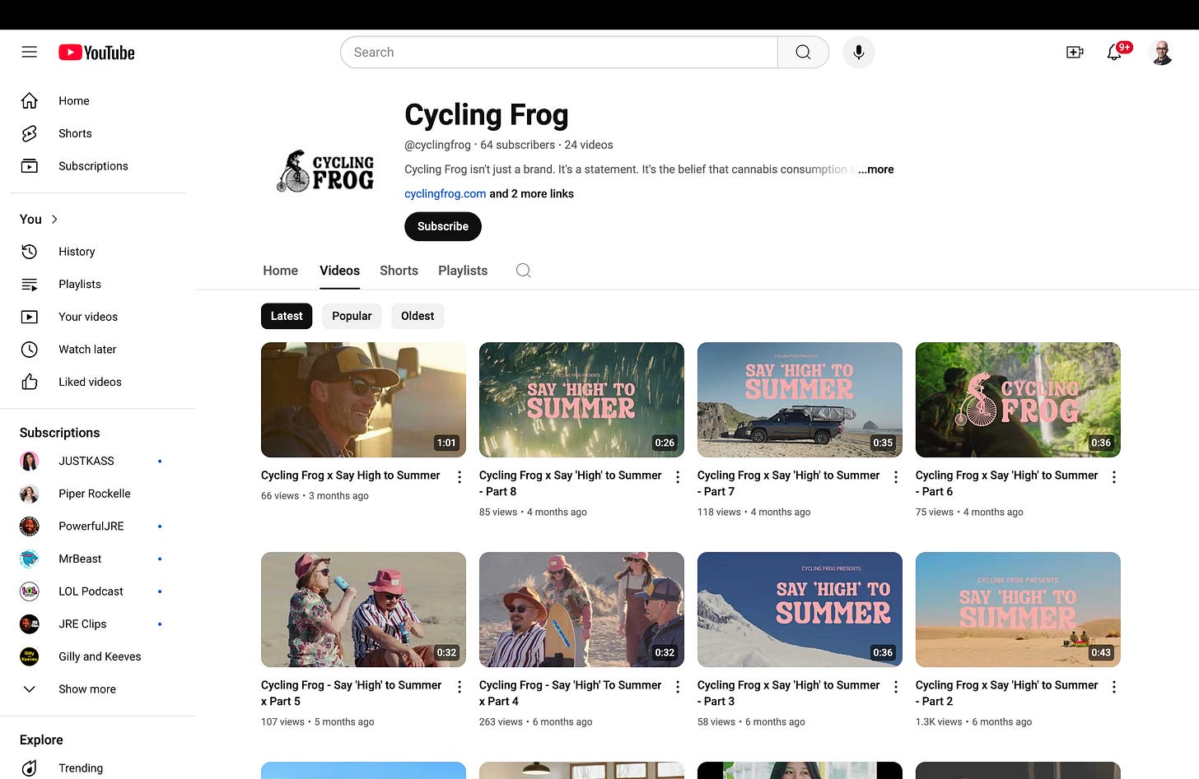Open options menu for Part 6 video
Screen dimensions: 1199x779
pos(1114,477)
